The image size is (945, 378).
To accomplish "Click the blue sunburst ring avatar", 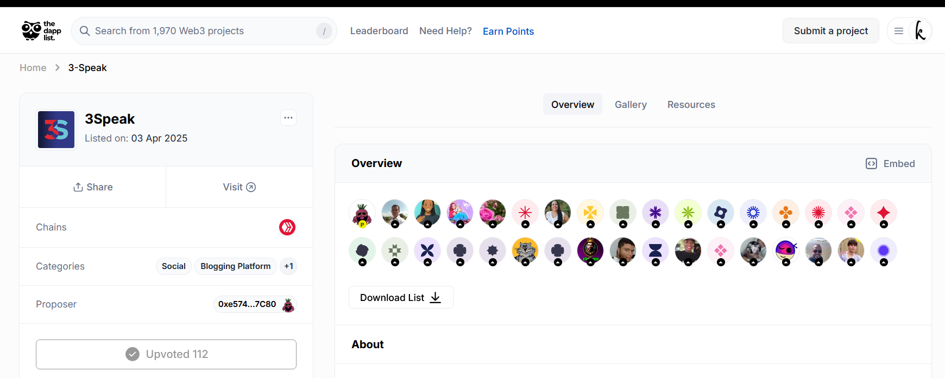I will pyautogui.click(x=753, y=213).
